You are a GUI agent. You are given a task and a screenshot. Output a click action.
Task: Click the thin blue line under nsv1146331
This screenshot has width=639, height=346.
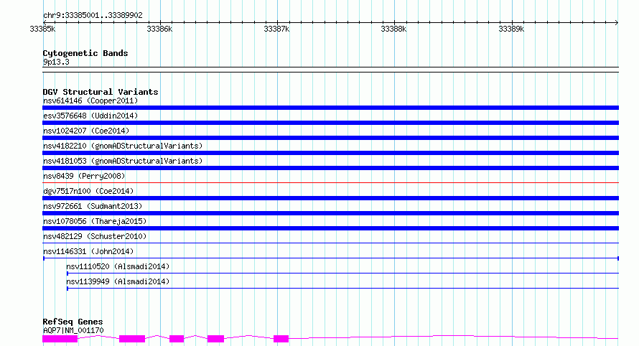point(331,258)
